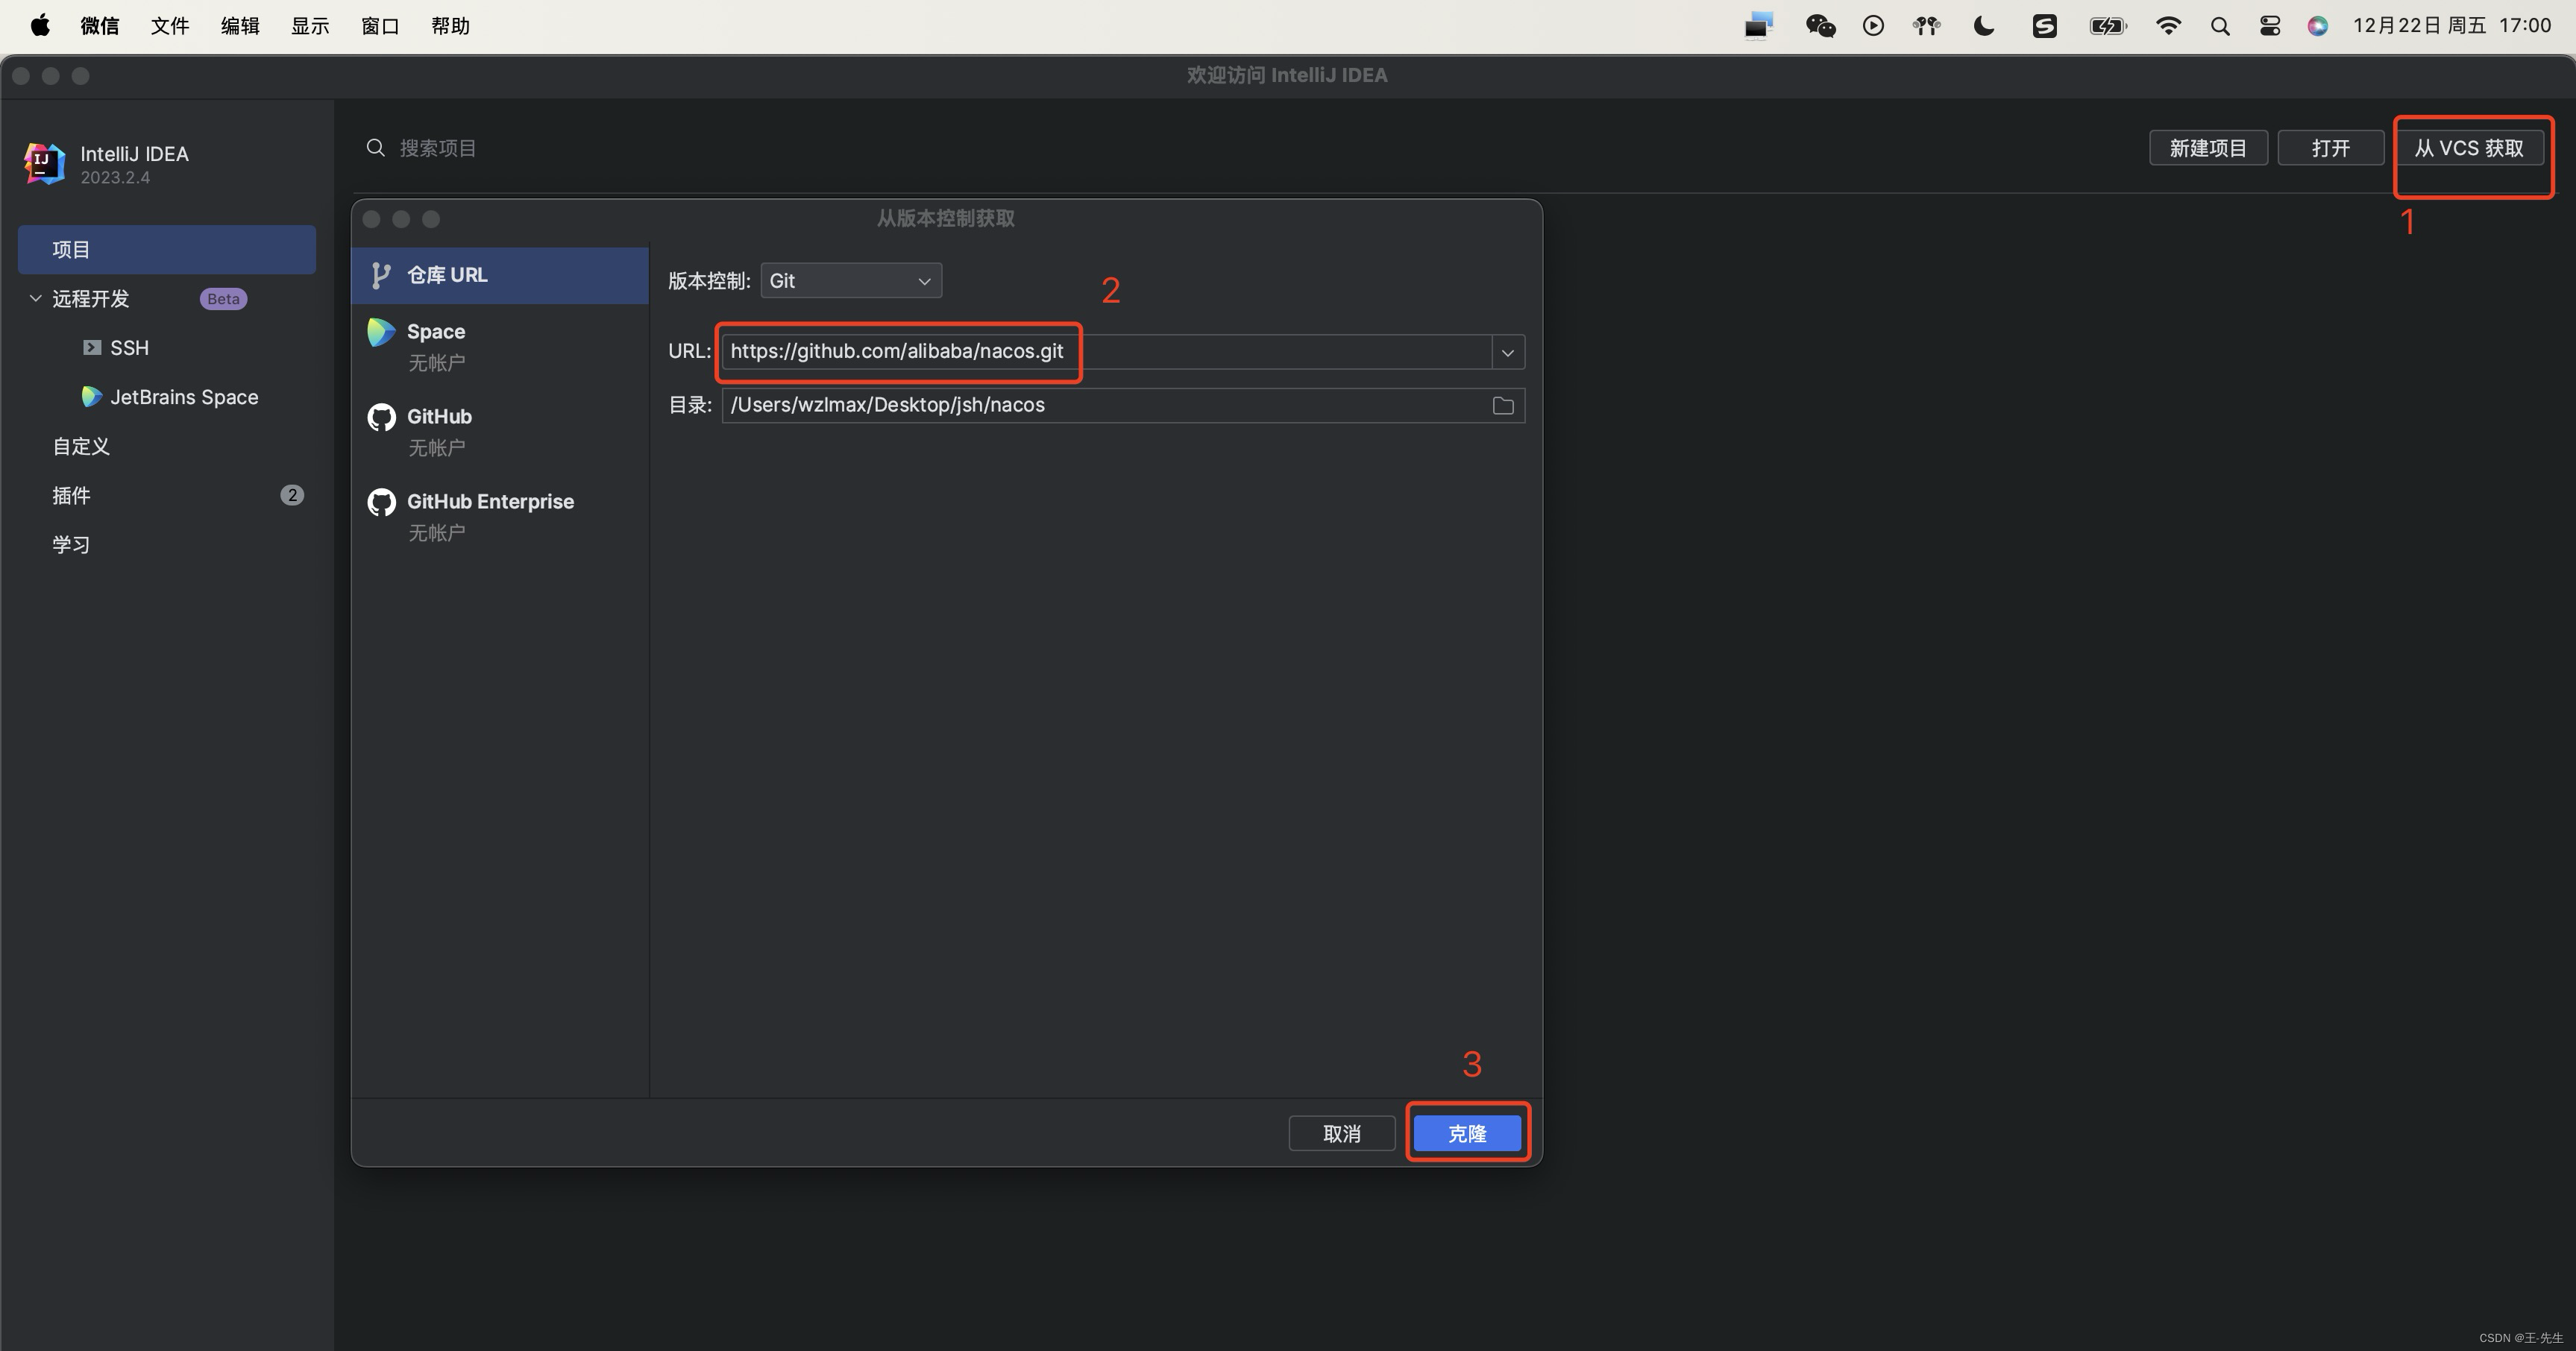Image resolution: width=2576 pixels, height=1351 pixels.
Task: Open the 窗口 menu
Action: (x=380, y=26)
